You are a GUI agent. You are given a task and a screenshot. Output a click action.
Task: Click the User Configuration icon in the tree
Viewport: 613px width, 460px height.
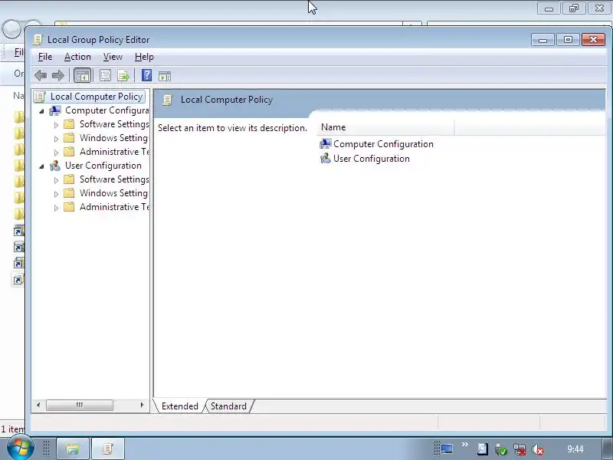tap(55, 166)
